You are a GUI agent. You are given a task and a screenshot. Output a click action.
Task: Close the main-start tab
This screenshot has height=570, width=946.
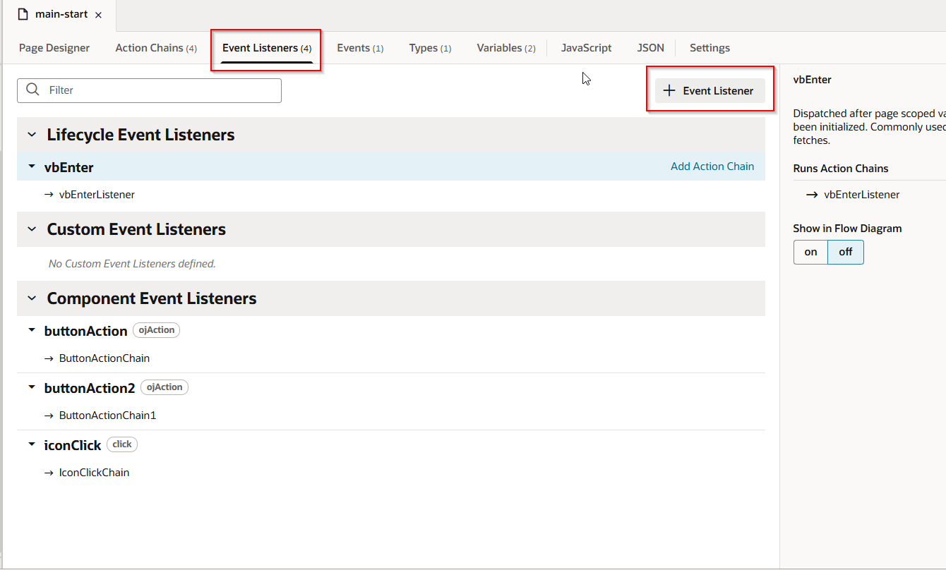[x=98, y=15]
